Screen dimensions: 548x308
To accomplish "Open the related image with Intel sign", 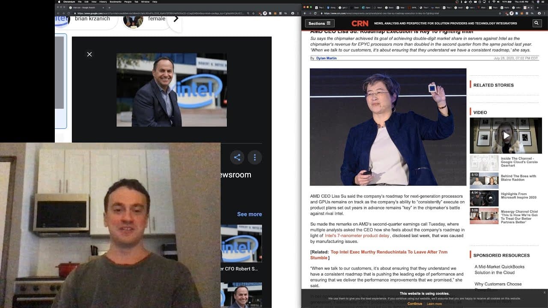I will click(x=241, y=243).
